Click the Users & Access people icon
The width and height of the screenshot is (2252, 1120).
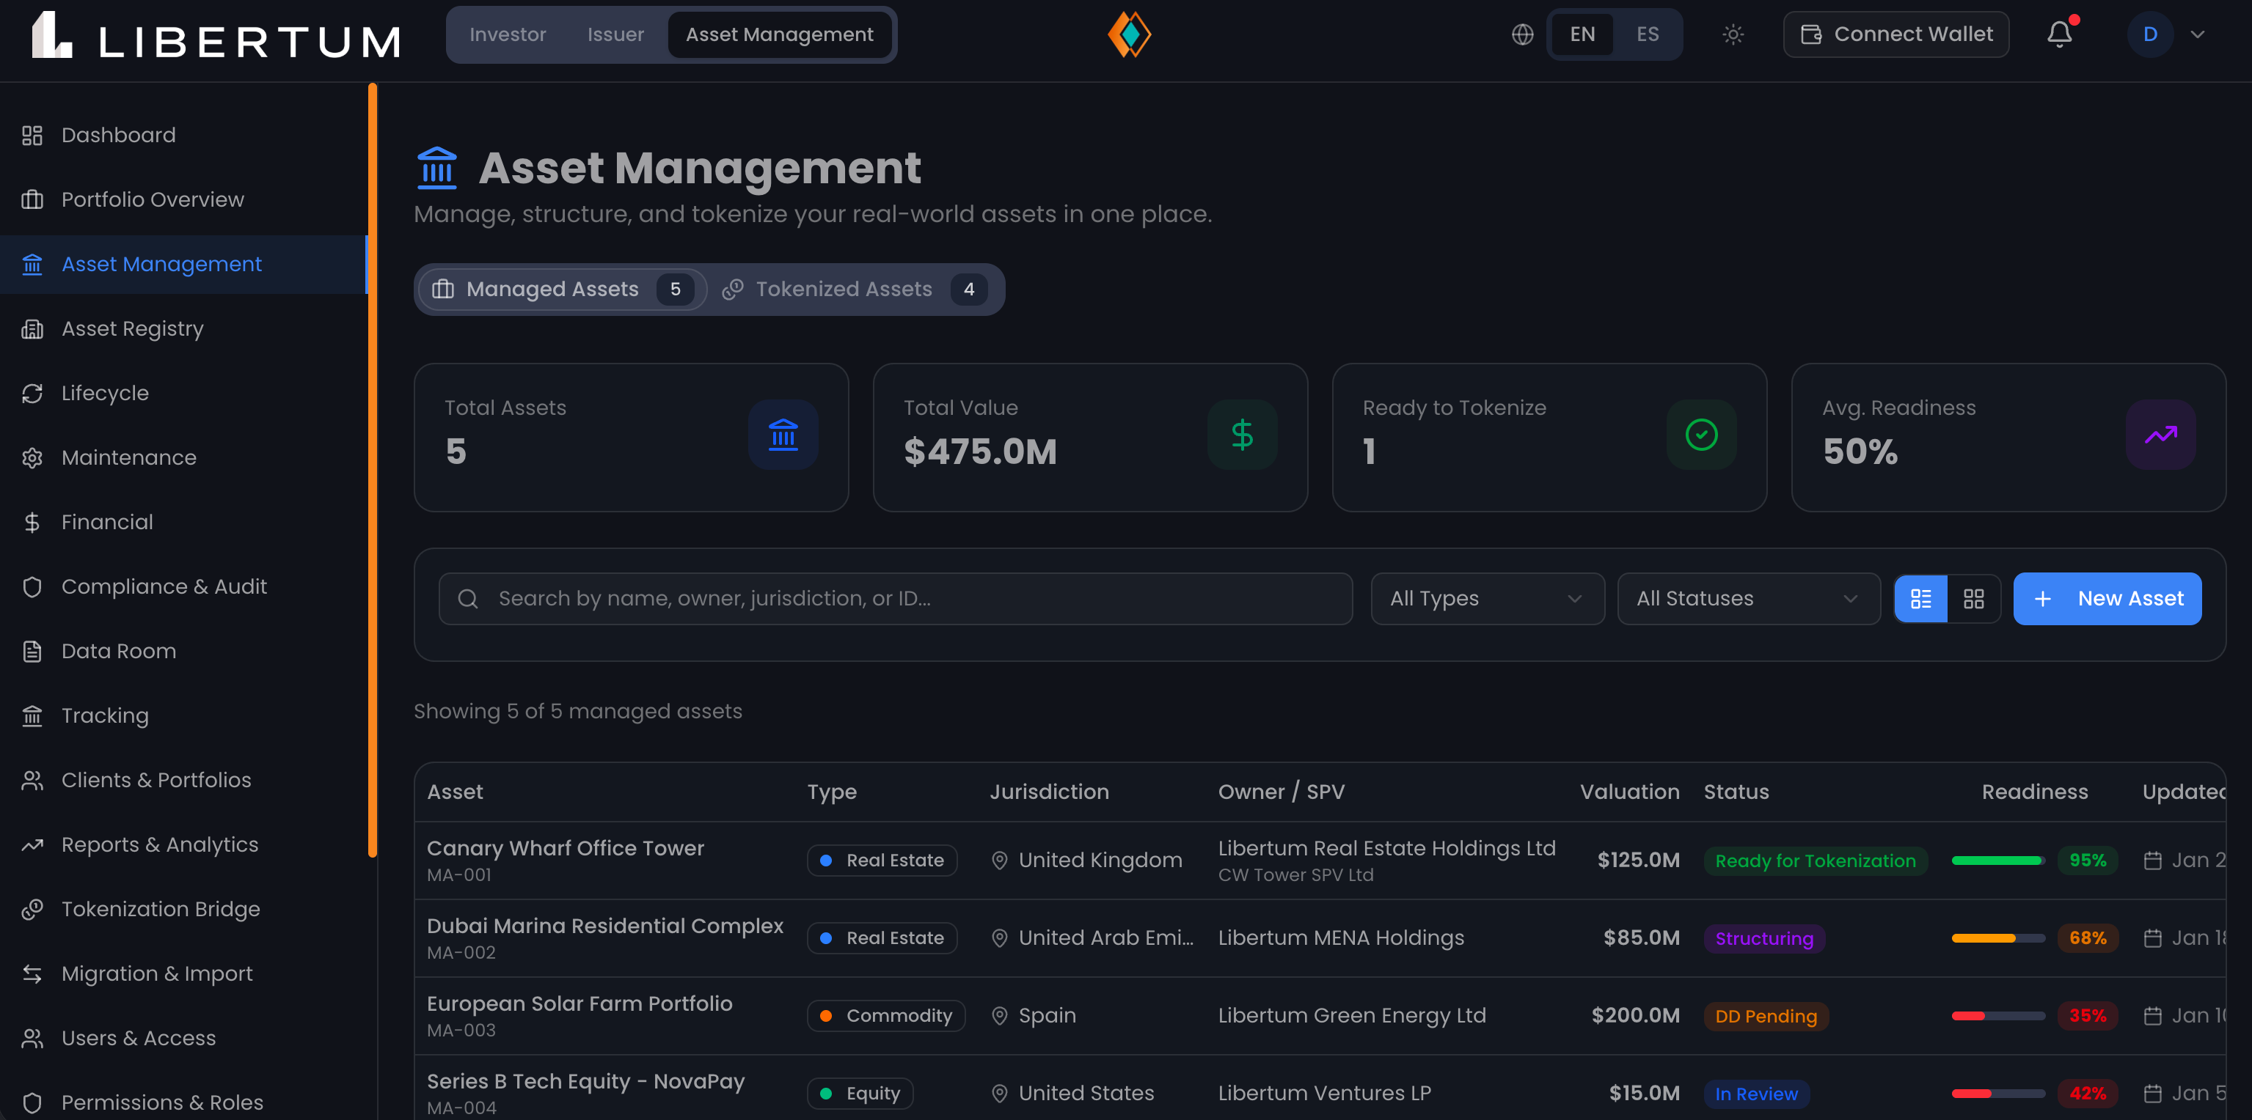pos(32,1039)
